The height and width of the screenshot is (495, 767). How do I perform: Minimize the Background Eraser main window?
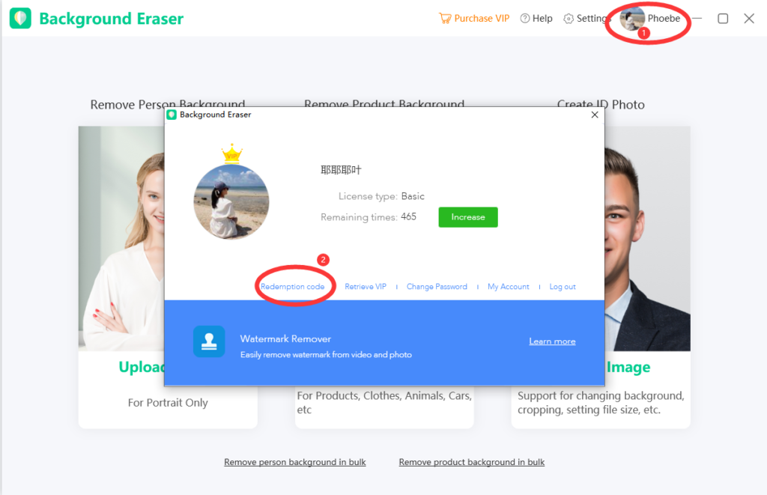(x=697, y=19)
